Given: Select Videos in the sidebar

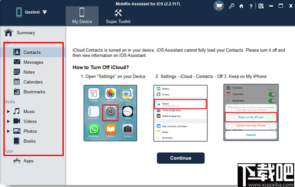Looking at the screenshot, I should 30,121.
